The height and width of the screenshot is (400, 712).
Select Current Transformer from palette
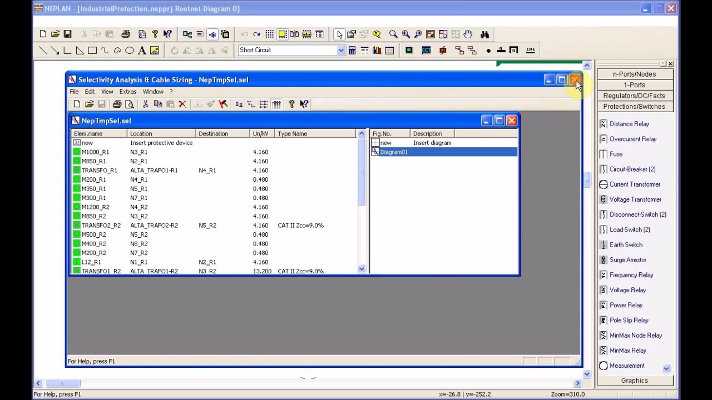[630, 184]
